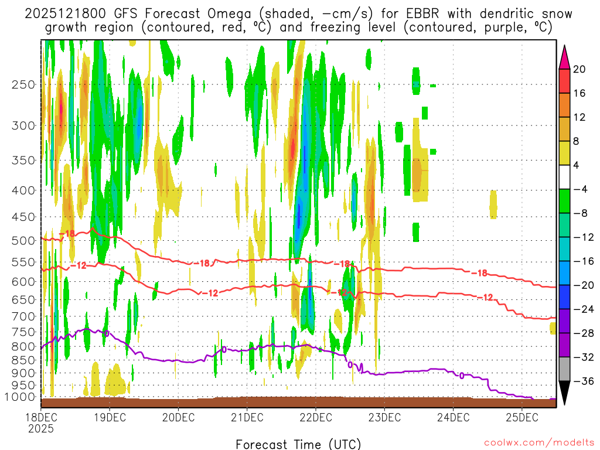Click the pink arrow atop the colorbar
Image resolution: width=600 pixels, height=450 pixels.
[564, 57]
